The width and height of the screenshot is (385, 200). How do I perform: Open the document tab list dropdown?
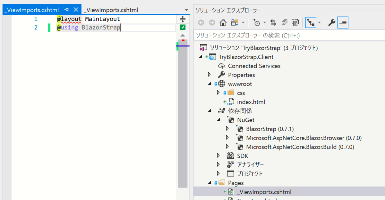[187, 10]
